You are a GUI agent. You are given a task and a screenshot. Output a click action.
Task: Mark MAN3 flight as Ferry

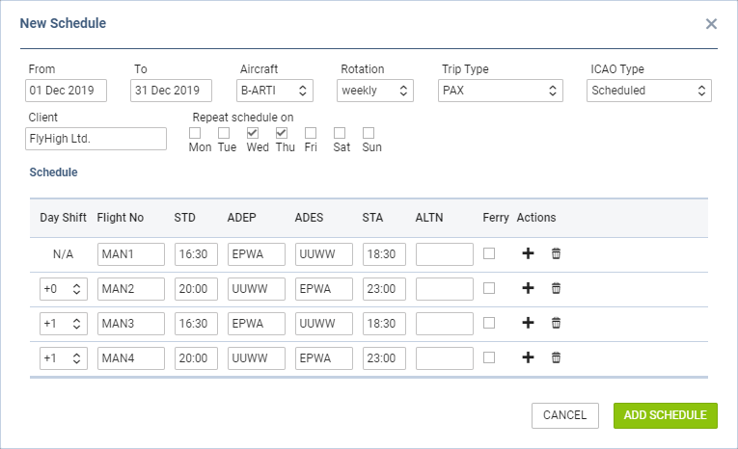(489, 323)
